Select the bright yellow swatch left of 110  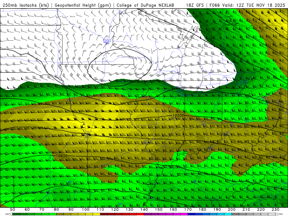point(96,214)
